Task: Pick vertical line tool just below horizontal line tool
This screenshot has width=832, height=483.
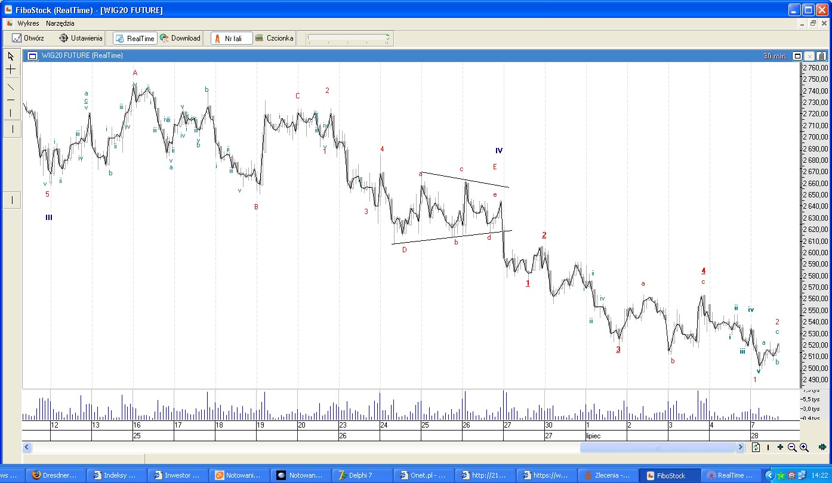Action: click(11, 113)
